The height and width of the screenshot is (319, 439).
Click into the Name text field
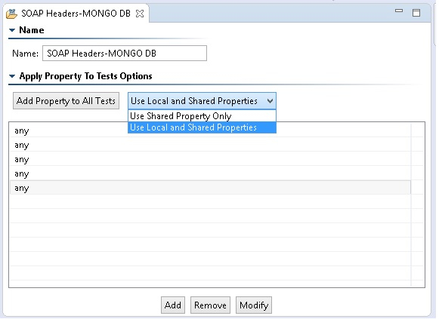tap(125, 53)
